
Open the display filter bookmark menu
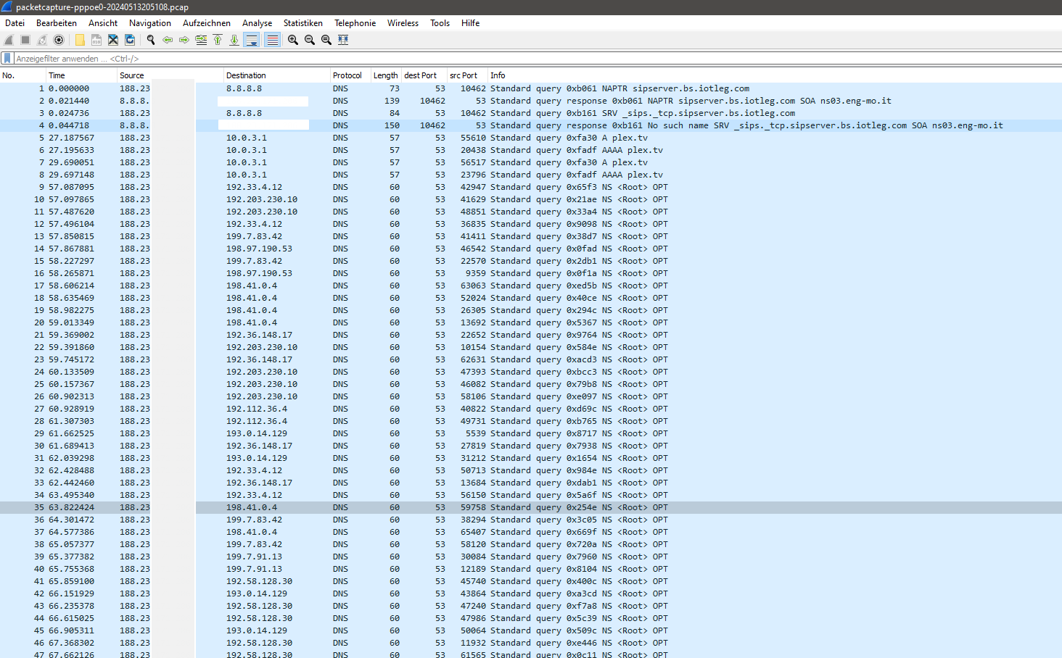[7, 58]
